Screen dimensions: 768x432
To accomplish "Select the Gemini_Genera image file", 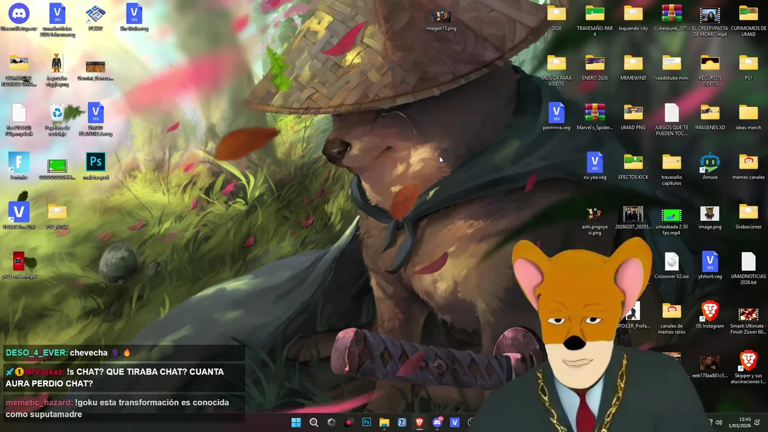I will click(x=95, y=67).
